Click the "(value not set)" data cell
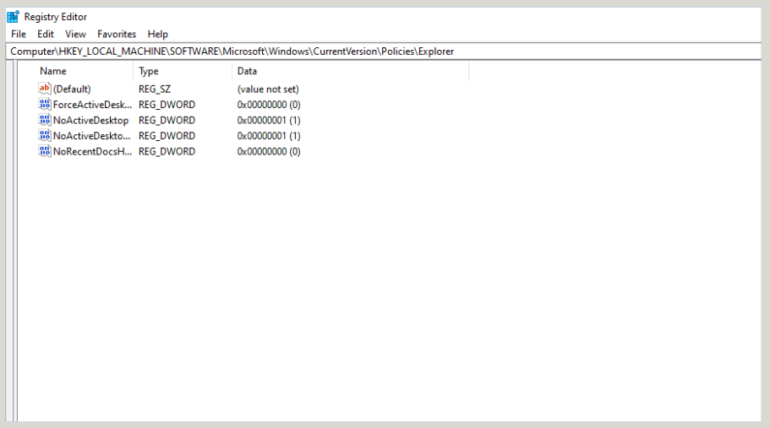This screenshot has width=770, height=428. coord(268,89)
